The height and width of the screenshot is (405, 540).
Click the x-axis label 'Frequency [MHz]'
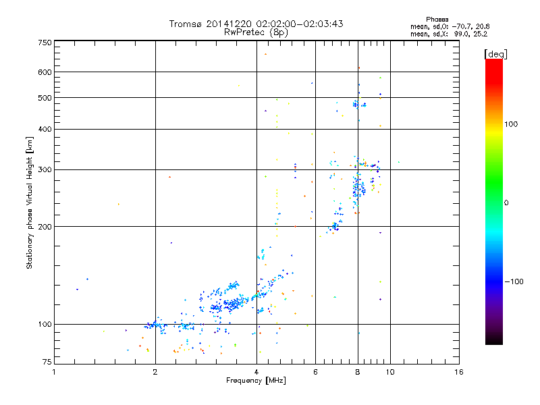pyautogui.click(x=256, y=381)
